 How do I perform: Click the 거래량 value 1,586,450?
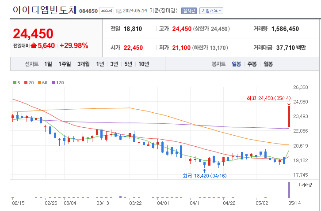[285, 29]
